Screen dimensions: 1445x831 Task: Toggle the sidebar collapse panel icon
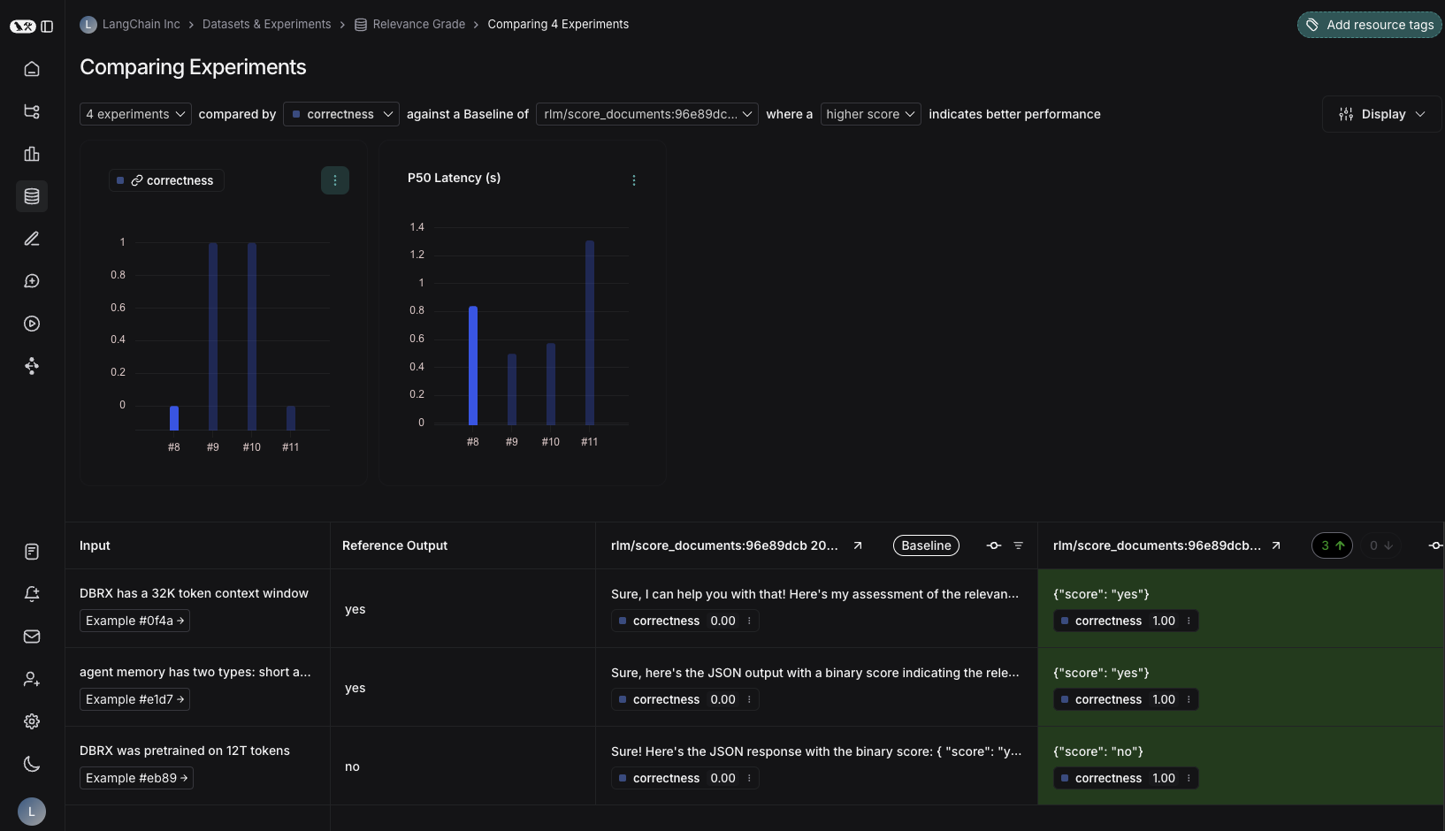coord(47,27)
